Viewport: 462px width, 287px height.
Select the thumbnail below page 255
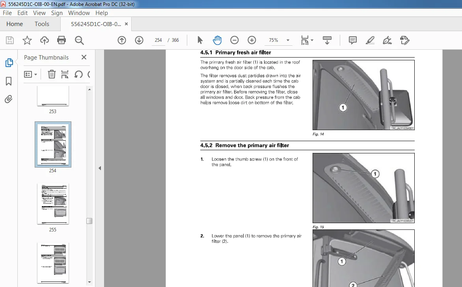53,263
